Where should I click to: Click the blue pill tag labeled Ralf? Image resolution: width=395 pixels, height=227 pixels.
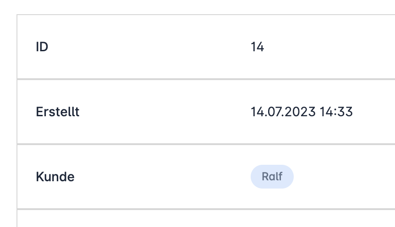[272, 177]
